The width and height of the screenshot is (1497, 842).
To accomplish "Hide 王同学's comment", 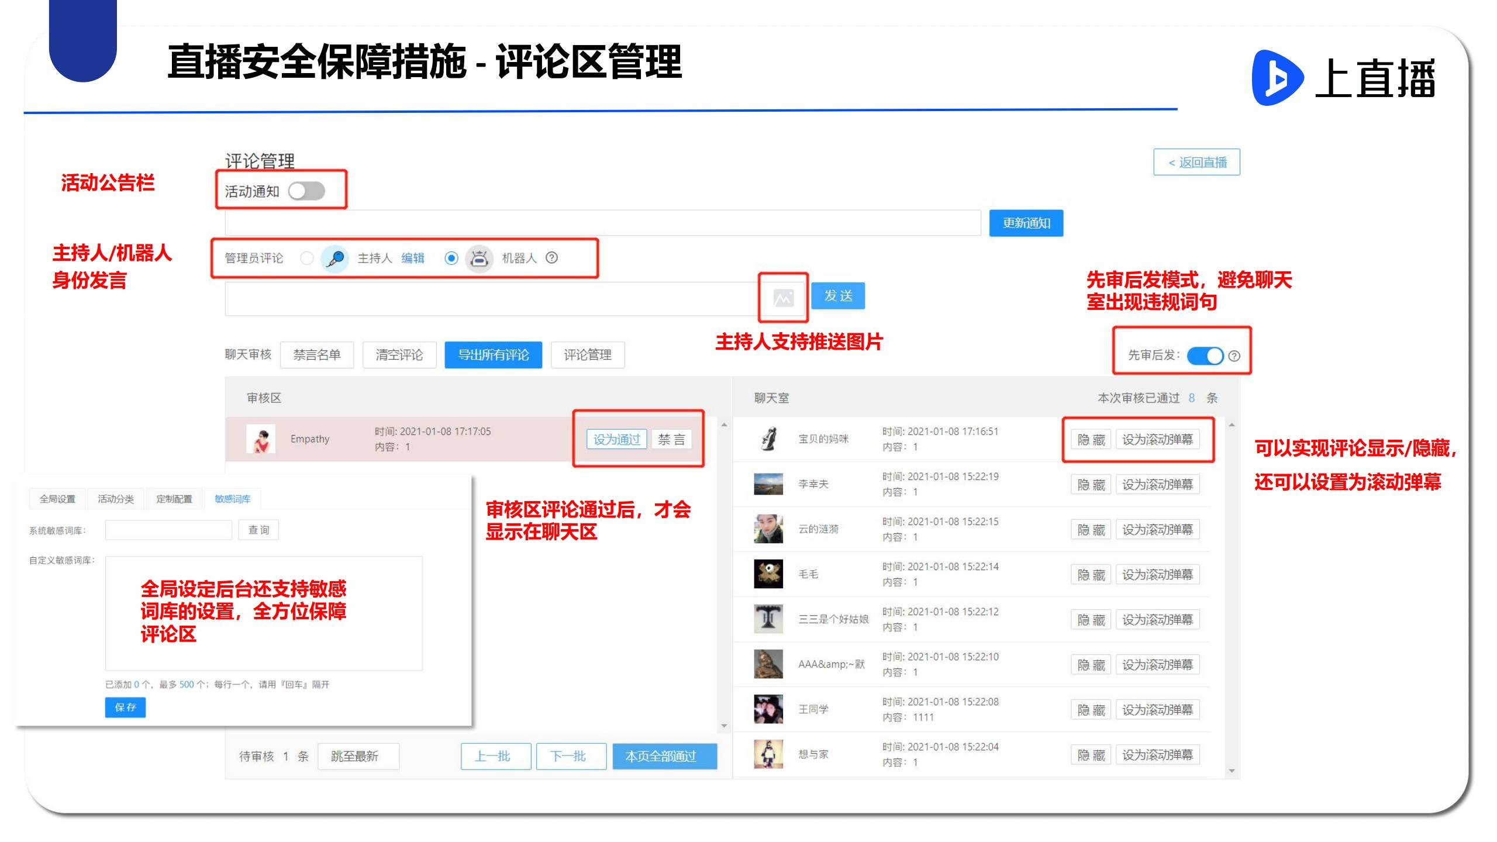I will 1091,709.
